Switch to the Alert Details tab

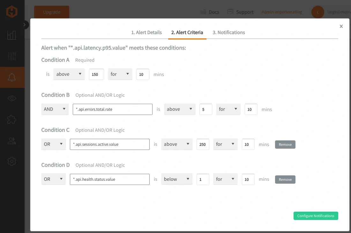(146, 32)
